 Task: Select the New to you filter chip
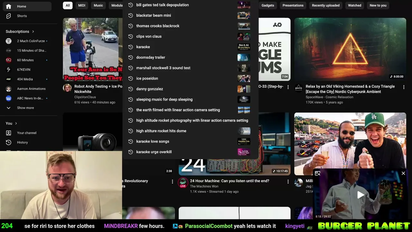pyautogui.click(x=378, y=5)
